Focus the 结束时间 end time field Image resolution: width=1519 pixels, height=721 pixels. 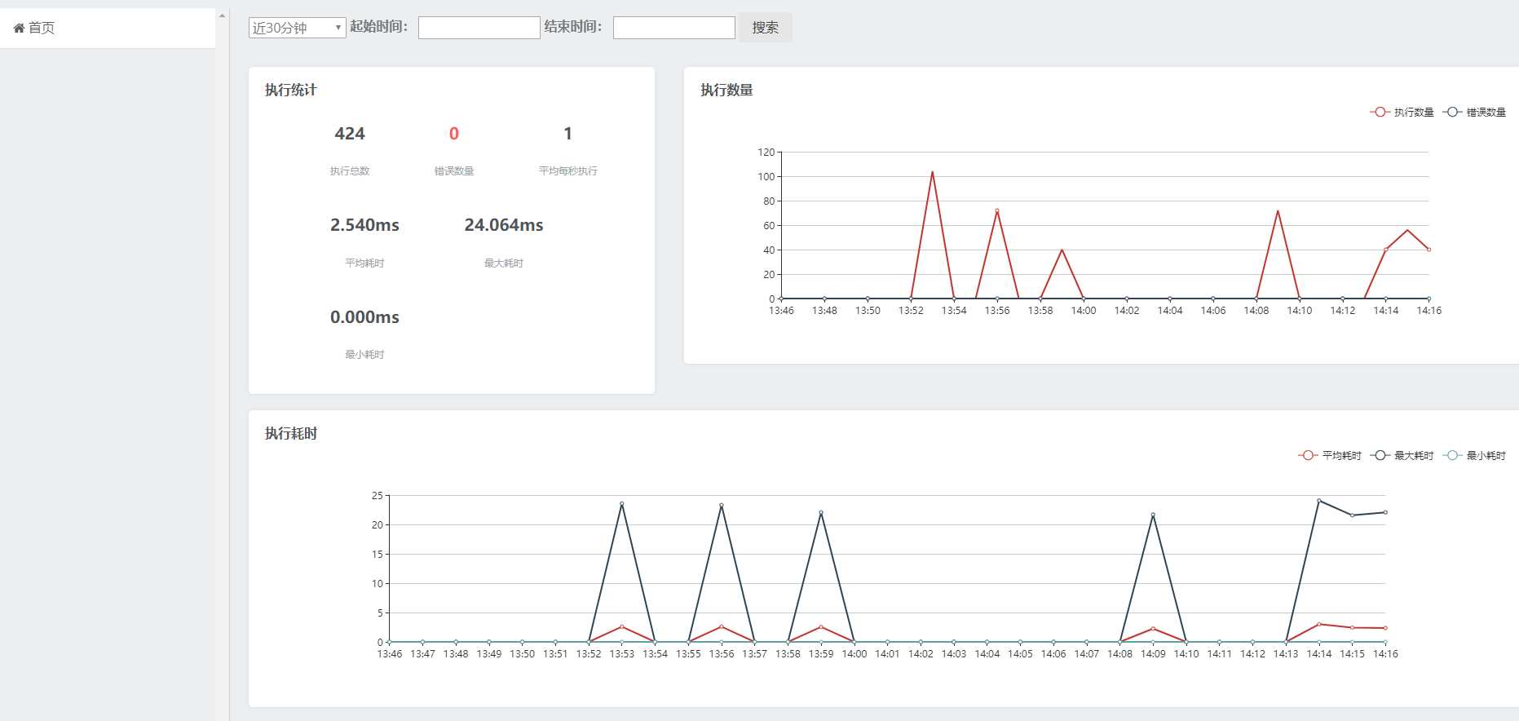673,28
